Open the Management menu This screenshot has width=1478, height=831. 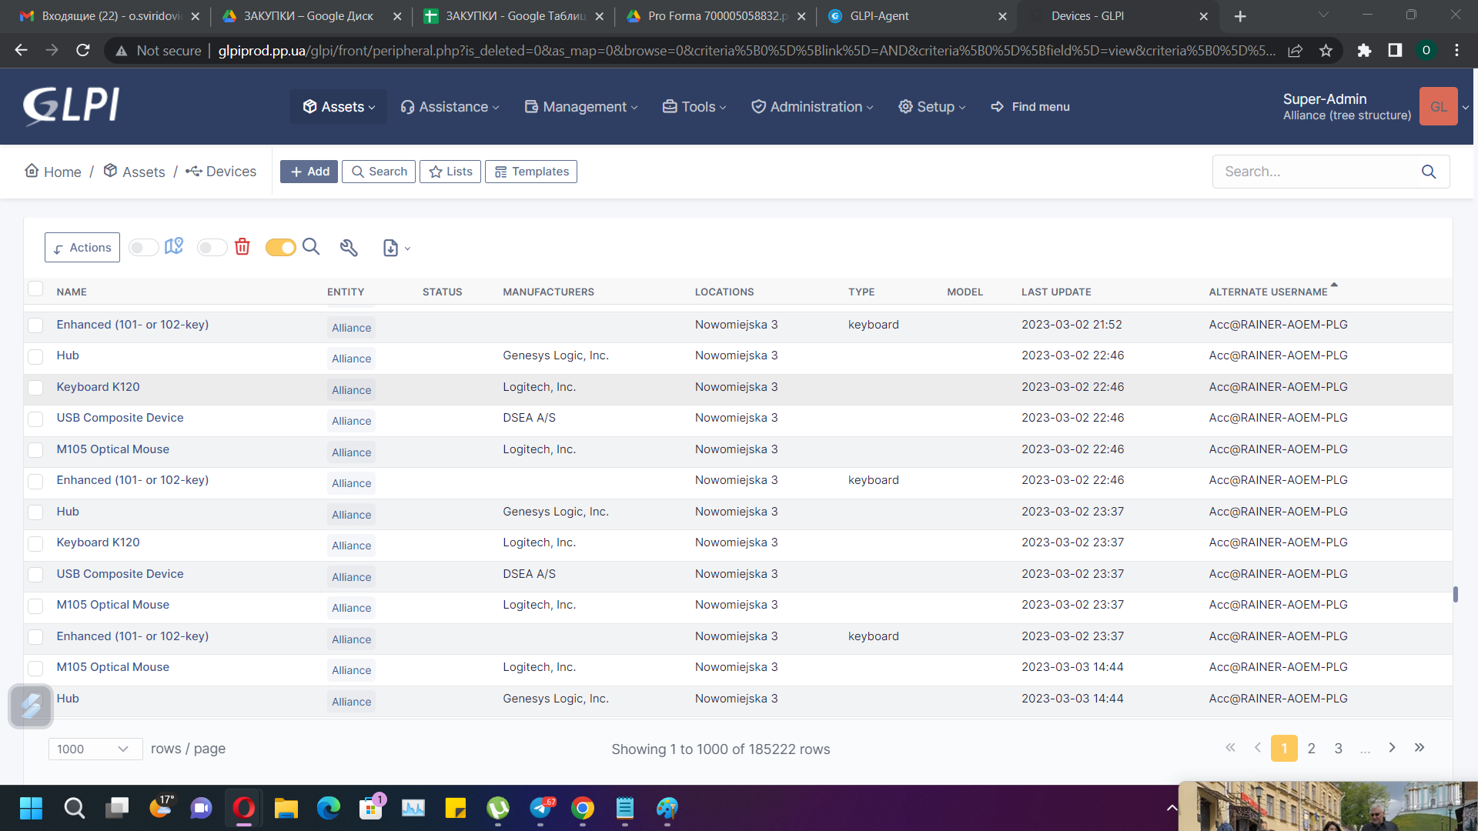pyautogui.click(x=581, y=107)
